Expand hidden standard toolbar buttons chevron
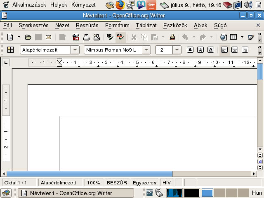 coord(259,34)
